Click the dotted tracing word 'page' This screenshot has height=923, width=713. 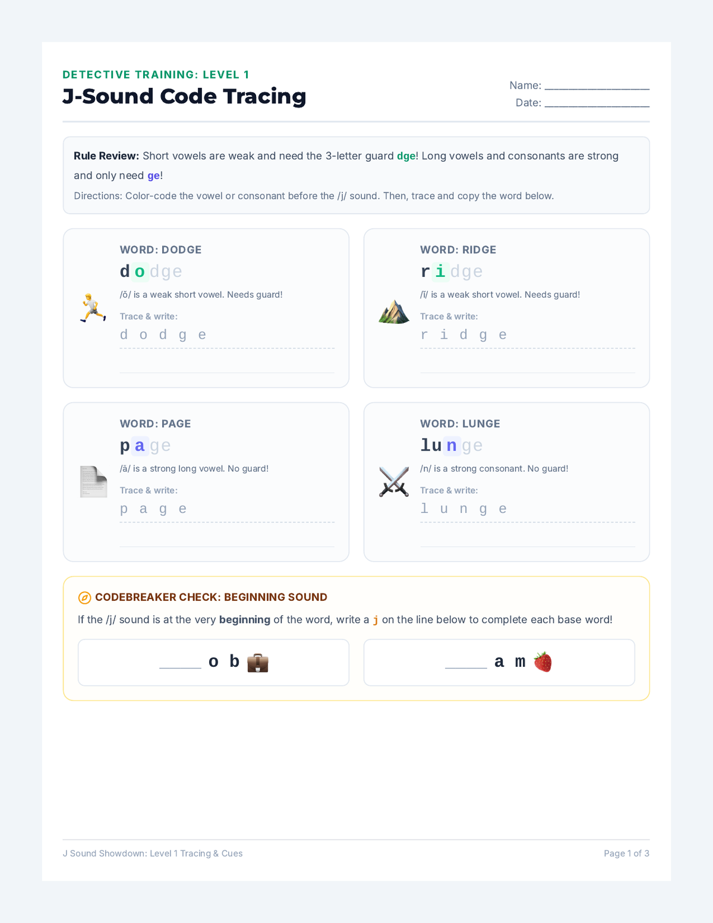tap(153, 509)
